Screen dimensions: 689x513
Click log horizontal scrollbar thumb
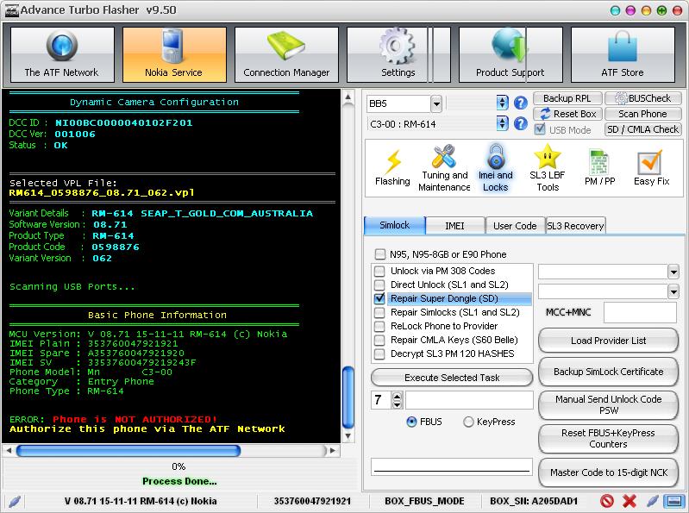pos(128,451)
